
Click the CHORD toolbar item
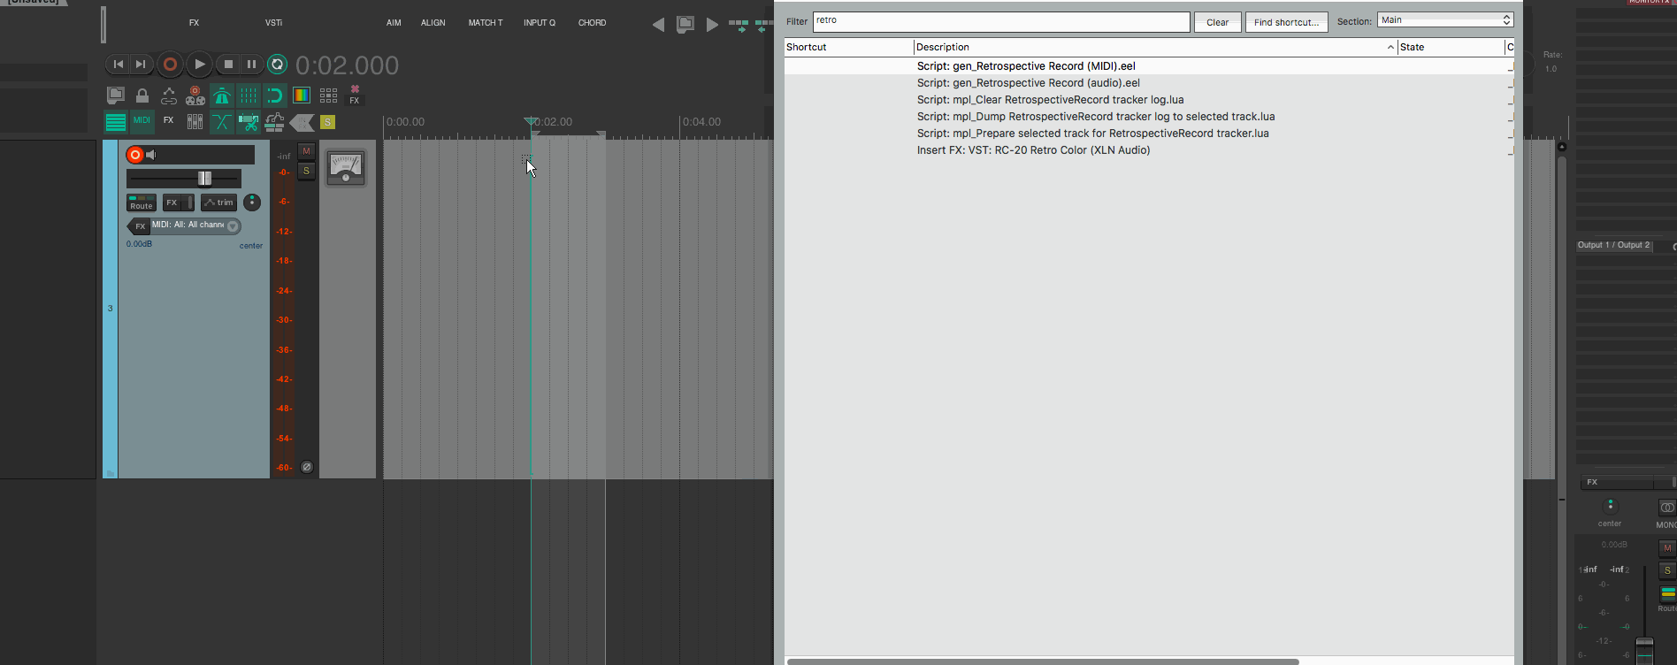coord(592,23)
